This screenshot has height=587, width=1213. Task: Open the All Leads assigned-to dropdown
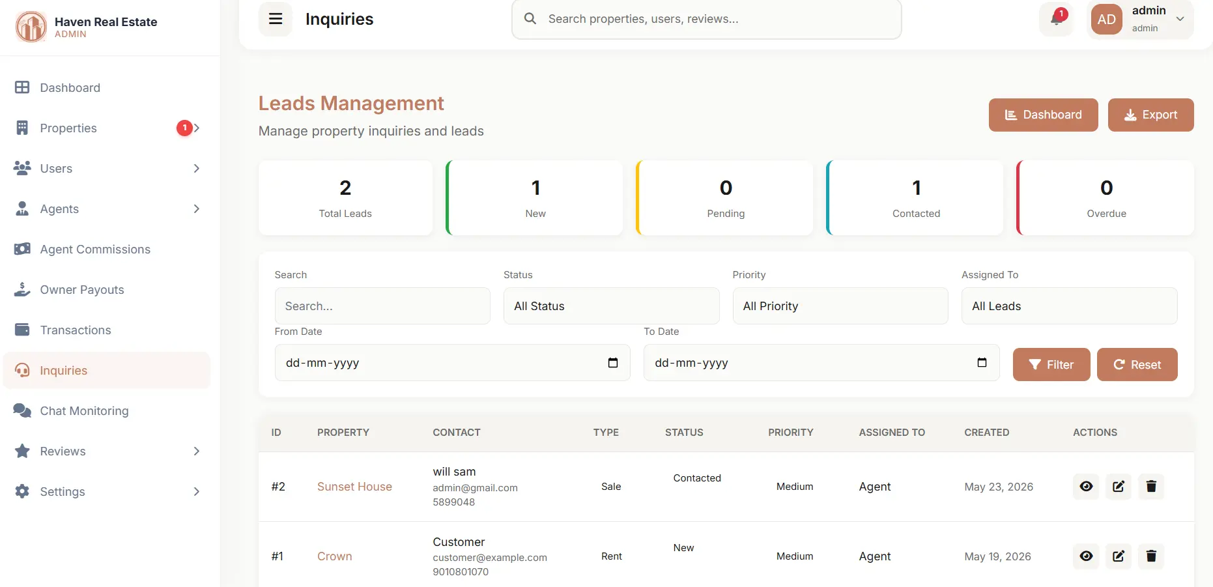pos(1070,306)
